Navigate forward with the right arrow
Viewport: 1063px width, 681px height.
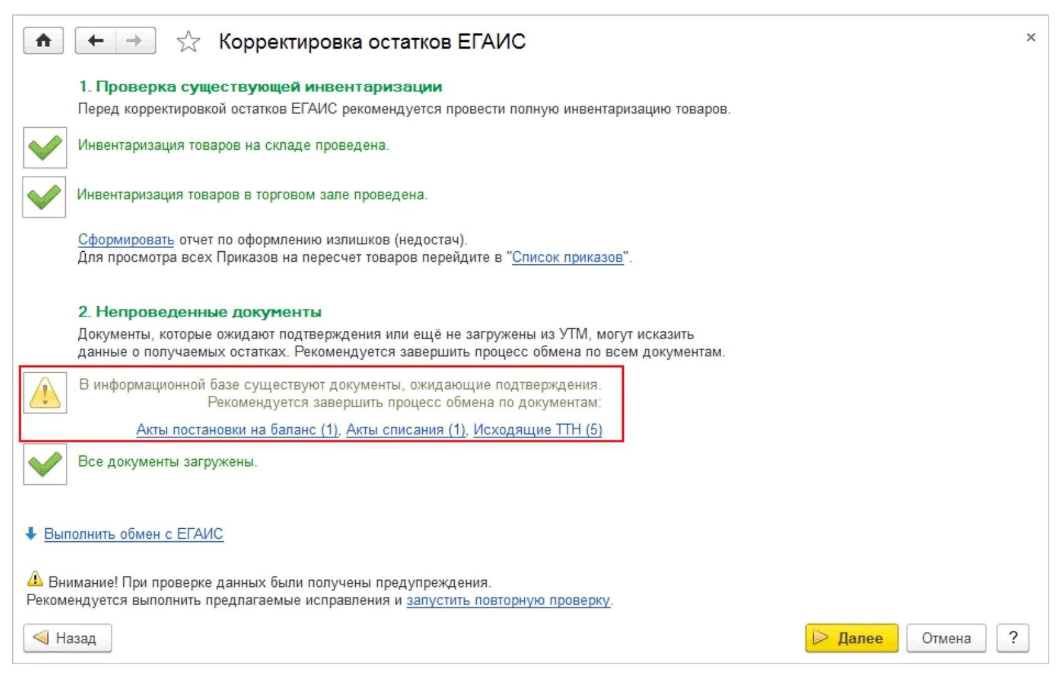(x=135, y=41)
